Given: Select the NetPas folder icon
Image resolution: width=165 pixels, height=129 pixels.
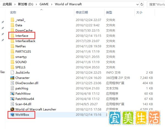Looking at the screenshot, I should [12, 46].
